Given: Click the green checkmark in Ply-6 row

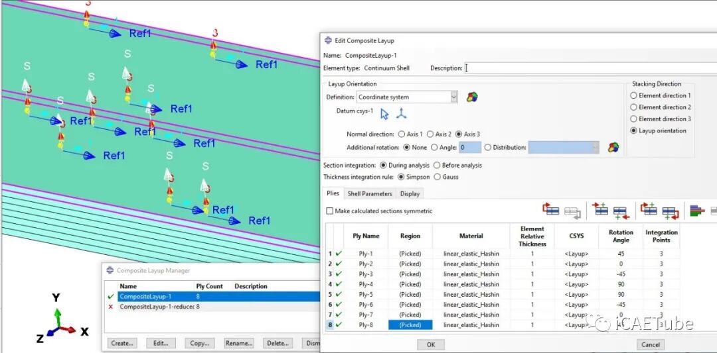Looking at the screenshot, I should [339, 304].
